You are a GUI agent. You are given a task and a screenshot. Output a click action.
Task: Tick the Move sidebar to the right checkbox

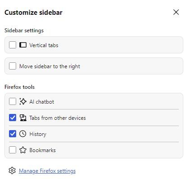(x=13, y=66)
